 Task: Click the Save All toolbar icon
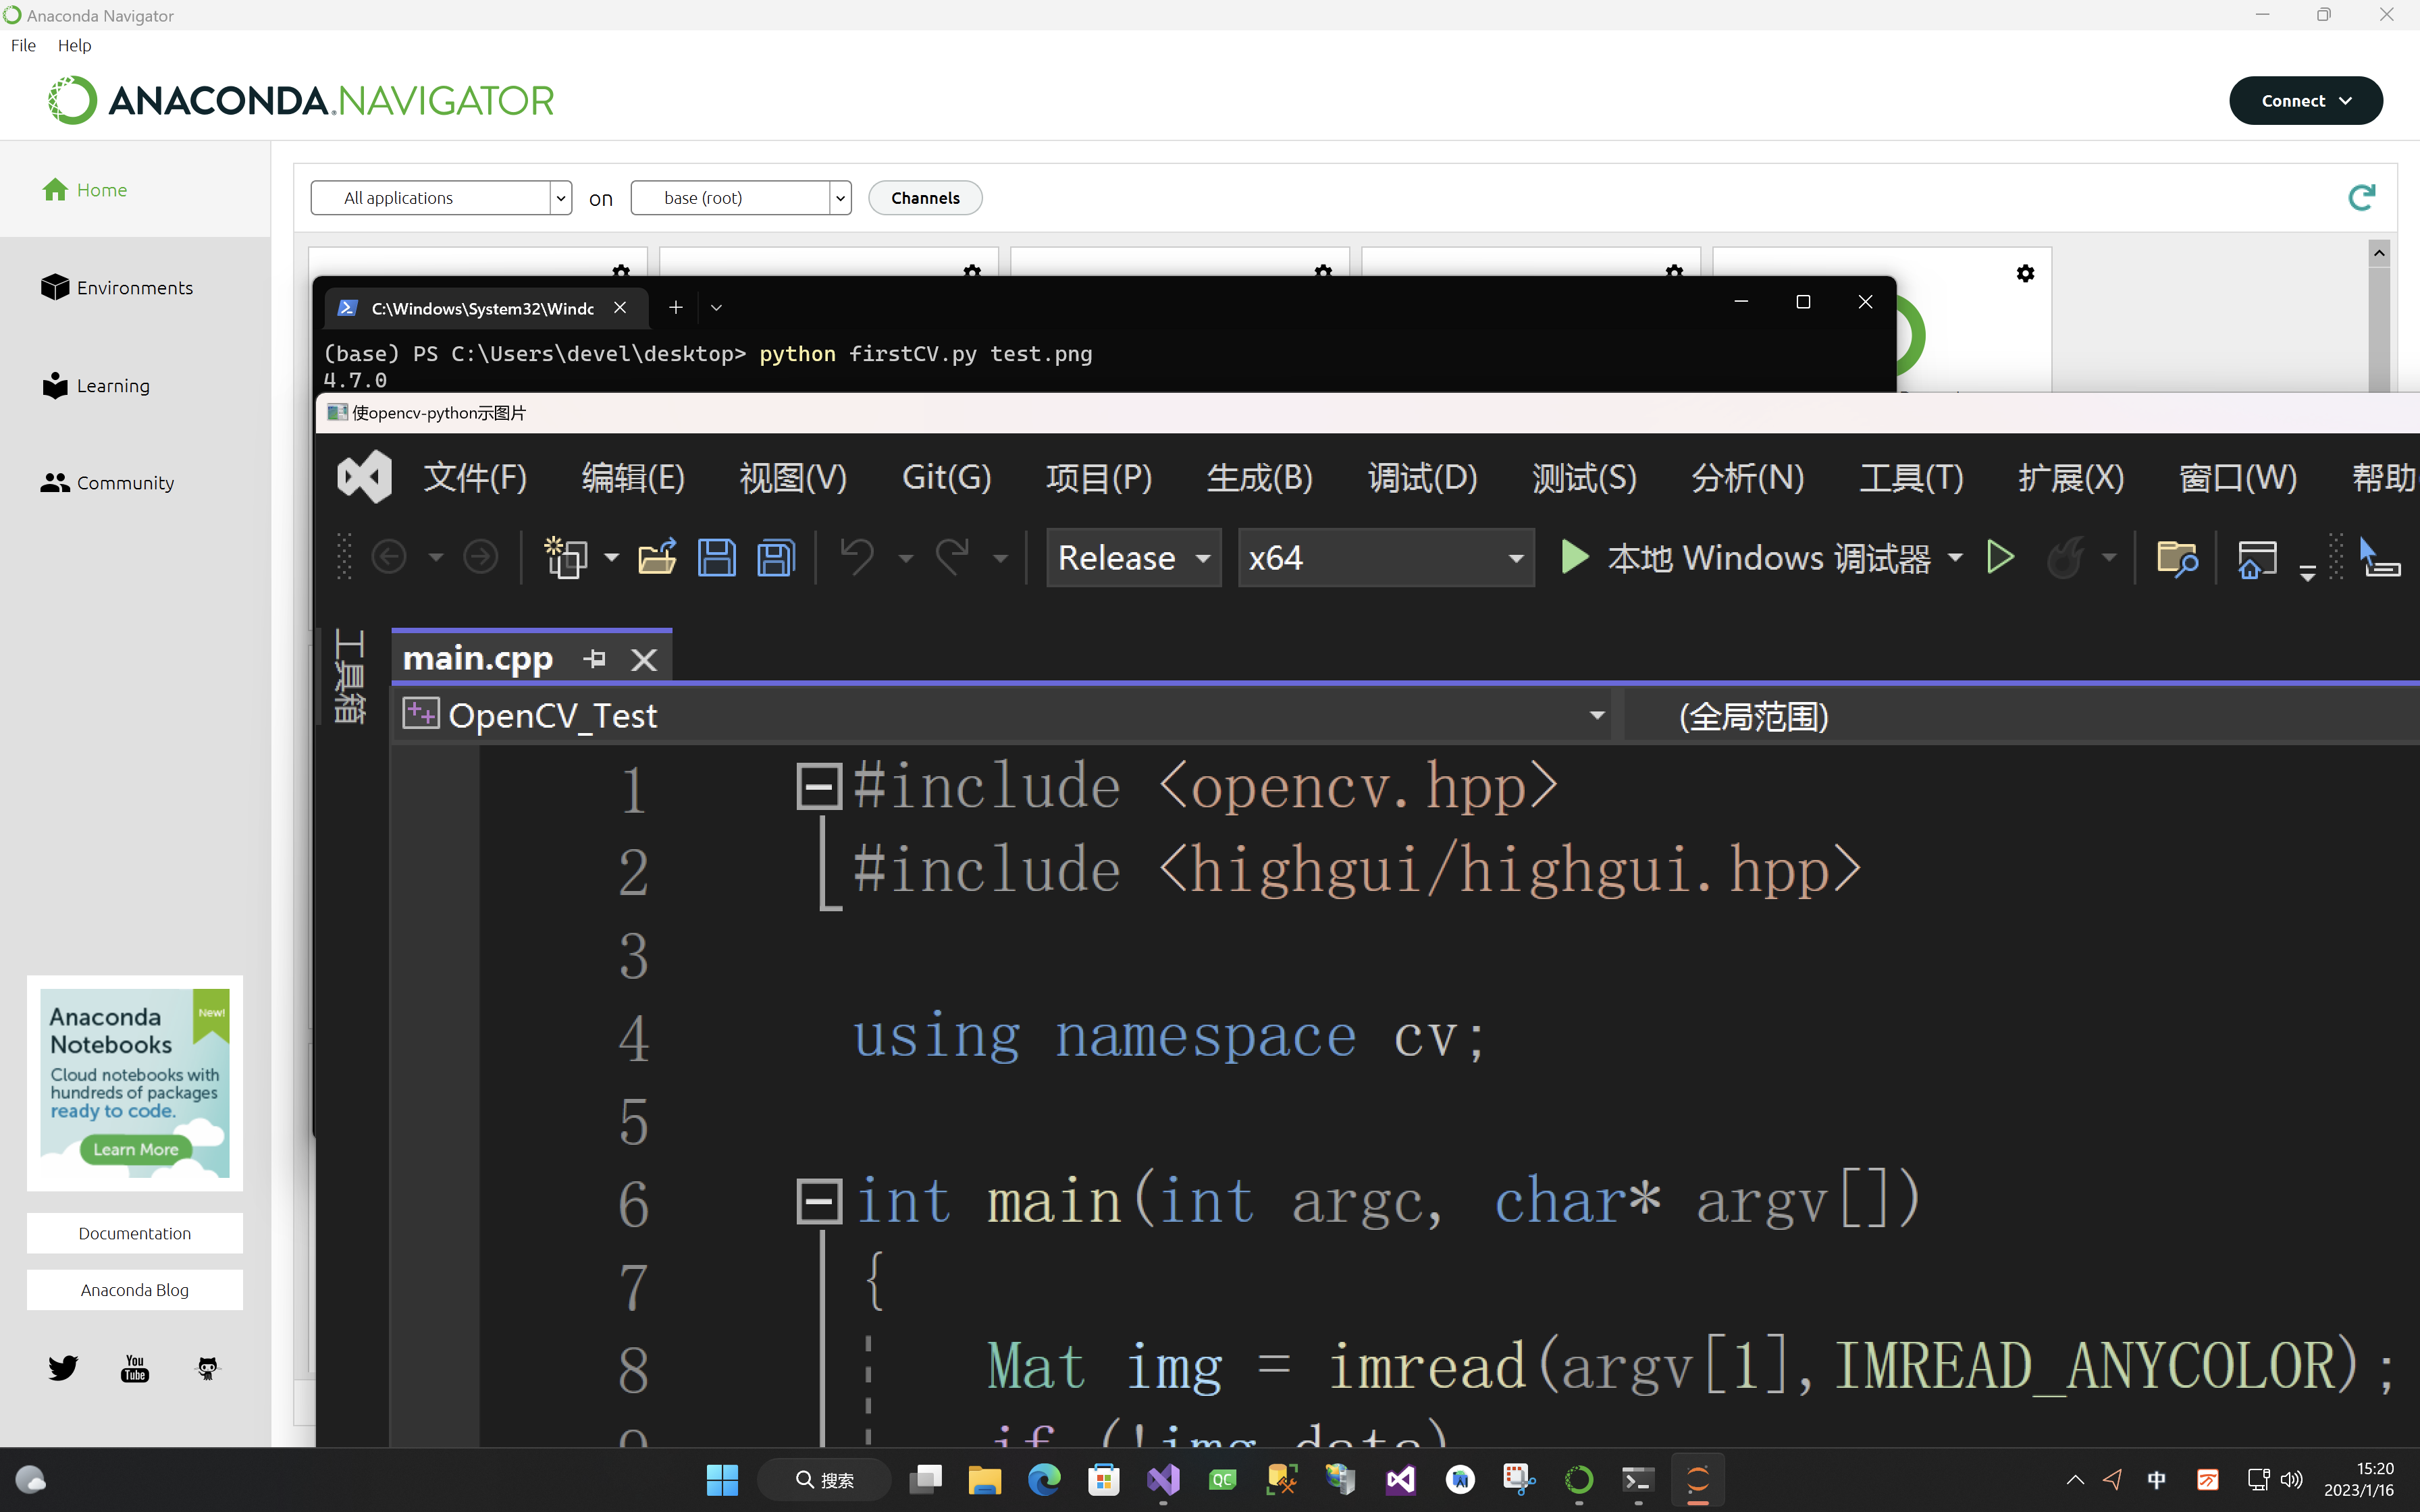[x=775, y=557]
